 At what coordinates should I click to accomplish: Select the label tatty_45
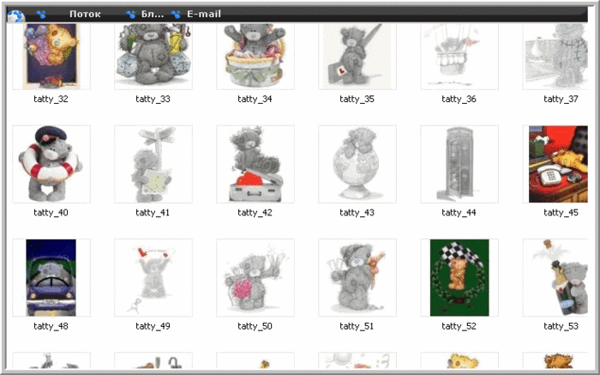coord(561,213)
